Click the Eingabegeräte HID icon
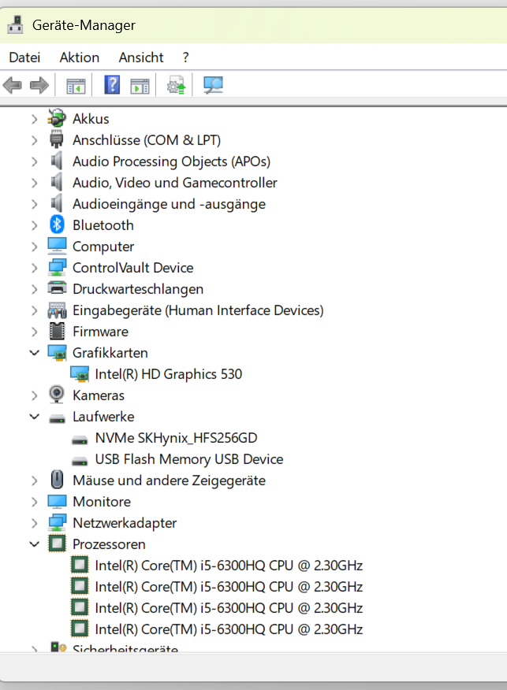The image size is (507, 690). [x=57, y=310]
